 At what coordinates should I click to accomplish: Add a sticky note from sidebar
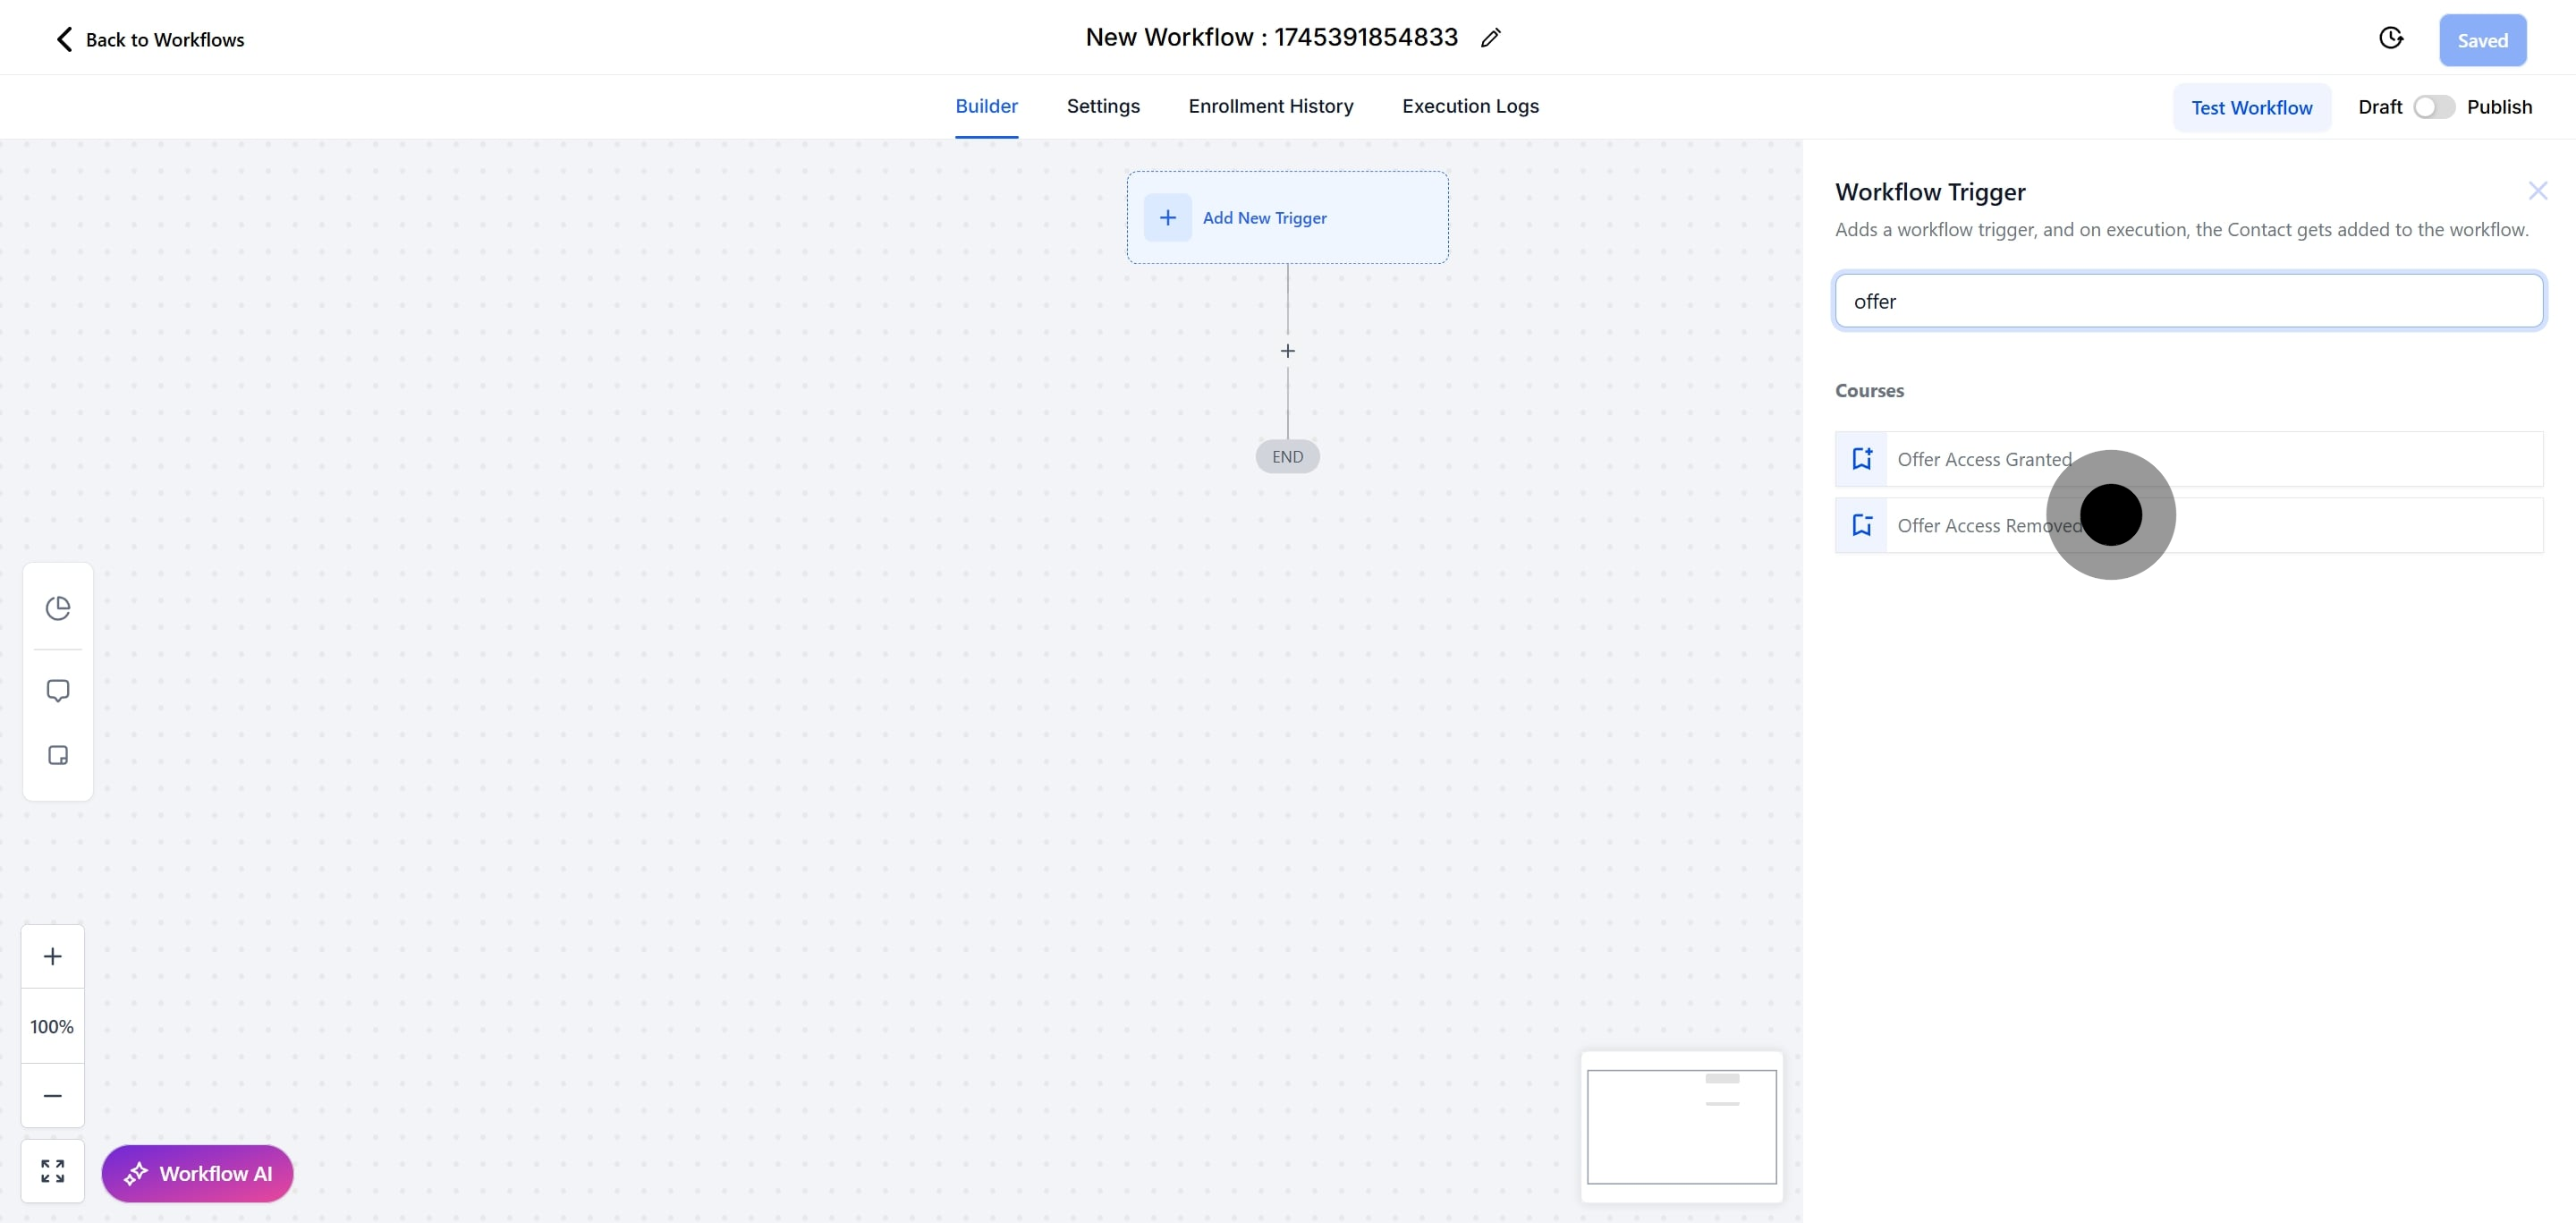(x=58, y=755)
